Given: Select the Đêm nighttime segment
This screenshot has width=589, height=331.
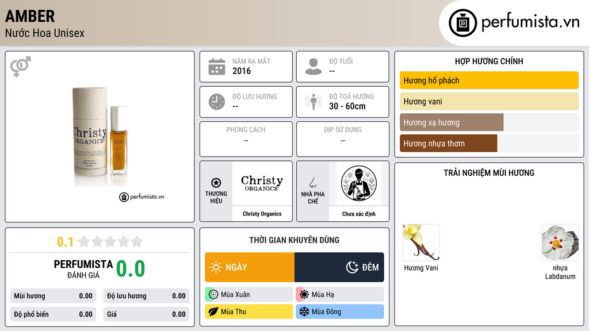Looking at the screenshot, I should 339,267.
